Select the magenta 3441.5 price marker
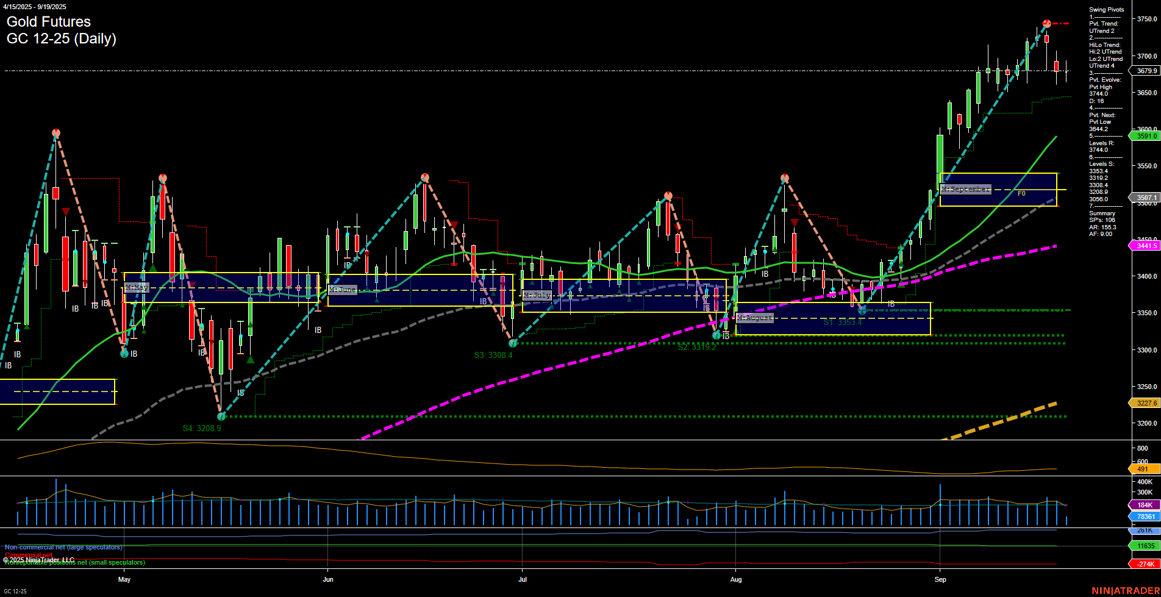 click(x=1146, y=246)
